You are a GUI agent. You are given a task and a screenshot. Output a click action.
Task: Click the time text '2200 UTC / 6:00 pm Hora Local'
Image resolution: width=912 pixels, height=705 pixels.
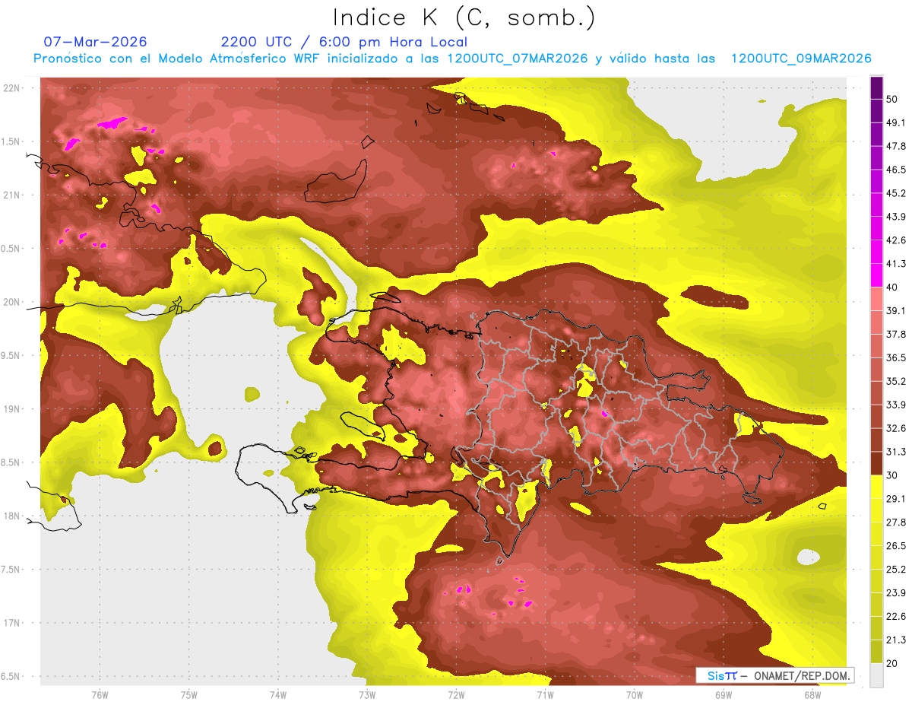344,42
